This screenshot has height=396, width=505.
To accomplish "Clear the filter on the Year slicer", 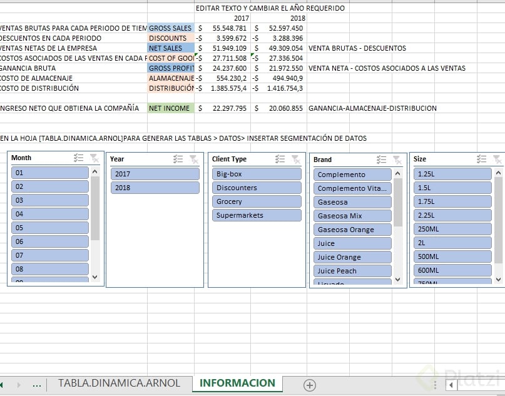I will coord(195,159).
